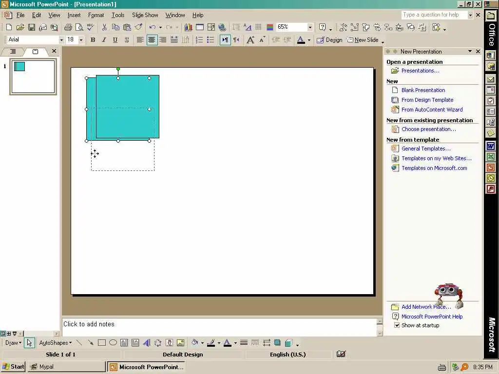Open the Arial font name dropdown
This screenshot has width=499, height=374.
[61, 40]
